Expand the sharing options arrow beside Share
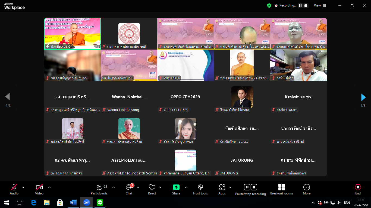The width and height of the screenshot is (371, 208). pyautogui.click(x=186, y=187)
